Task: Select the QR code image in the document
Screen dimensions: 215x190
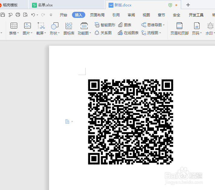Action: tap(131, 122)
